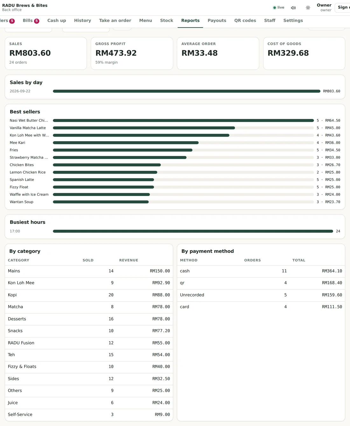Open the Take an order tab

115,21
